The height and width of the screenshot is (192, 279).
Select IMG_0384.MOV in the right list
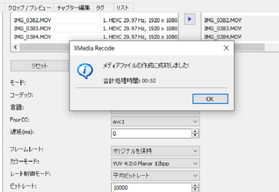point(223,37)
